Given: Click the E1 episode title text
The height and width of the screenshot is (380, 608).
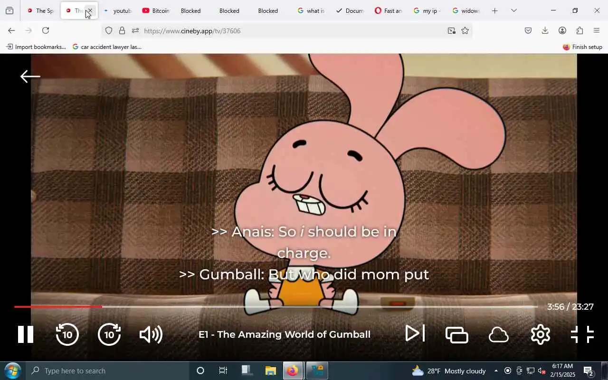Looking at the screenshot, I should 285,334.
